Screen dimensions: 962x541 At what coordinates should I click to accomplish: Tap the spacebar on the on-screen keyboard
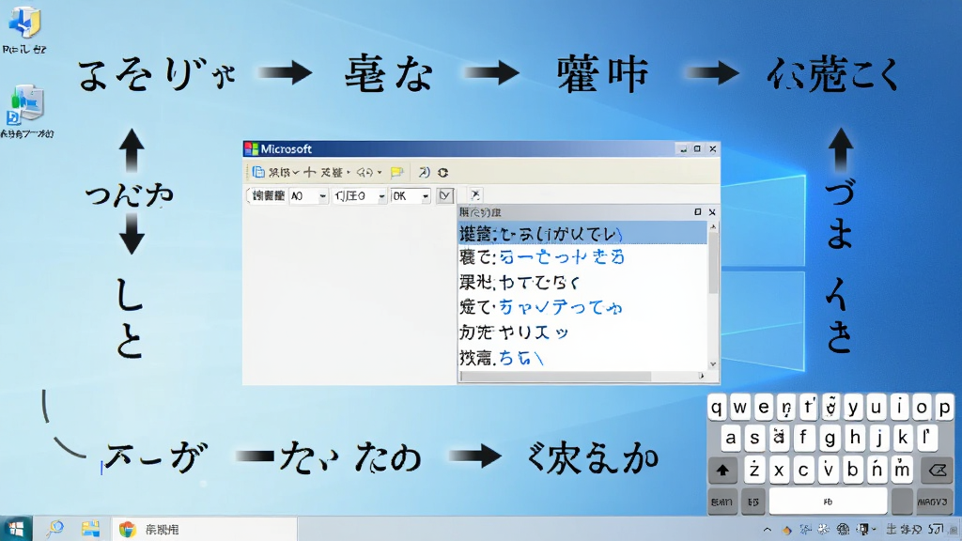coord(828,502)
